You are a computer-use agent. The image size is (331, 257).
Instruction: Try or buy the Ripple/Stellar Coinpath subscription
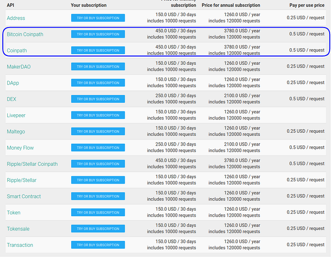(x=98, y=164)
